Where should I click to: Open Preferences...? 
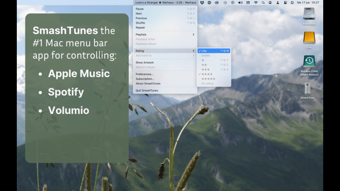click(165, 74)
